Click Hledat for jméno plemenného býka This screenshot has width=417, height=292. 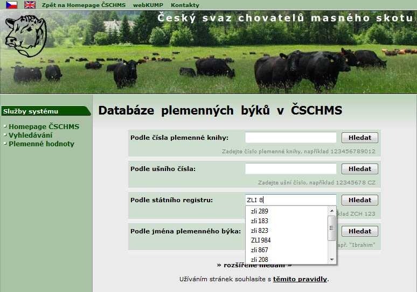359,231
